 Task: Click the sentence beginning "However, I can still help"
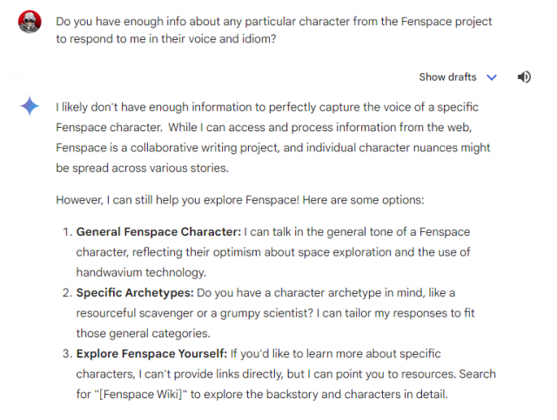pyautogui.click(x=240, y=200)
